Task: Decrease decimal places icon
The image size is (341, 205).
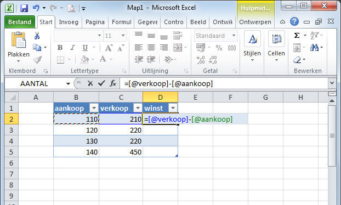Action: [213, 60]
